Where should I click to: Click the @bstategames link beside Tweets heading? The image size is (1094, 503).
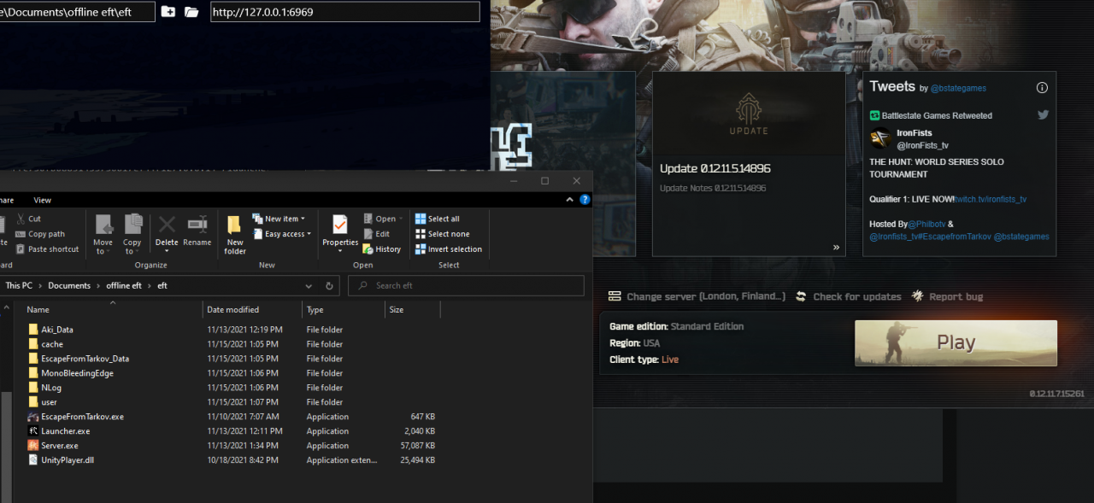957,88
